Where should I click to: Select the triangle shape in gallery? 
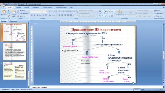100,13
